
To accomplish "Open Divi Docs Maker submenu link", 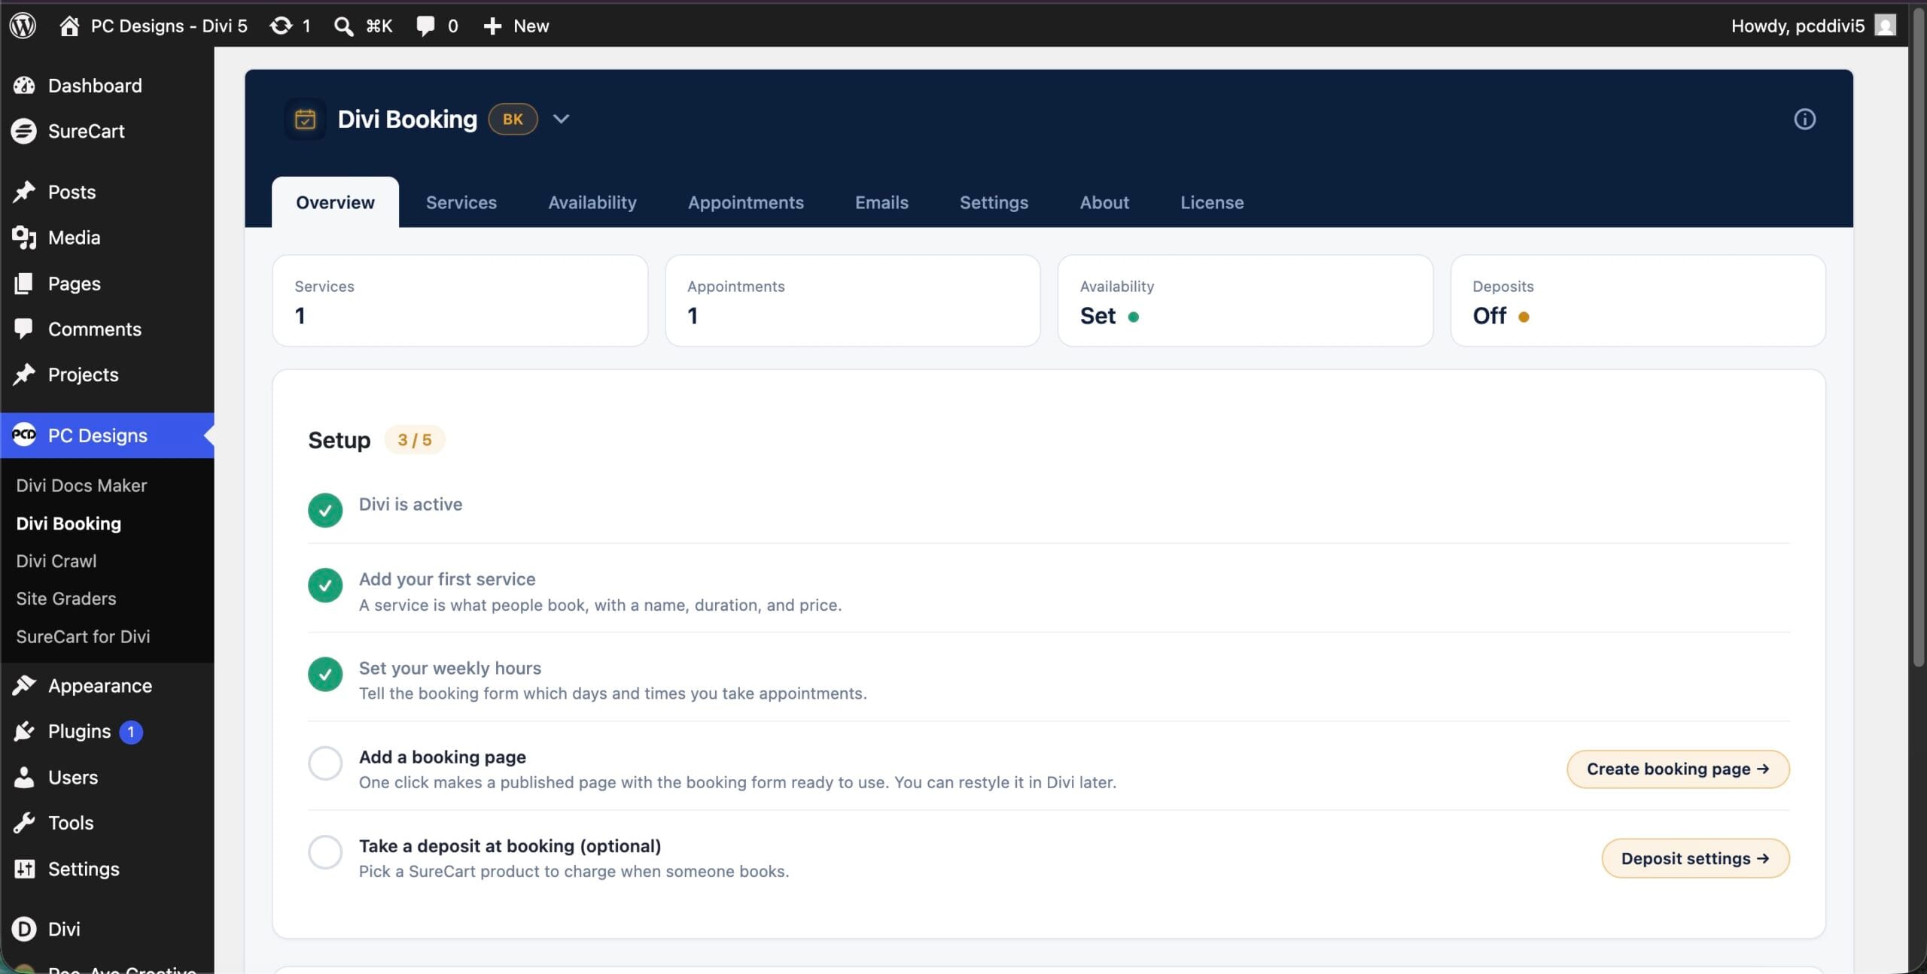I will click(x=81, y=485).
